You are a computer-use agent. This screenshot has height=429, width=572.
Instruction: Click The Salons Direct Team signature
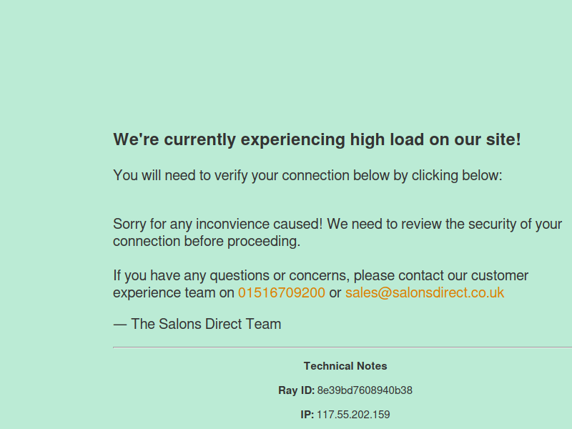click(x=197, y=324)
